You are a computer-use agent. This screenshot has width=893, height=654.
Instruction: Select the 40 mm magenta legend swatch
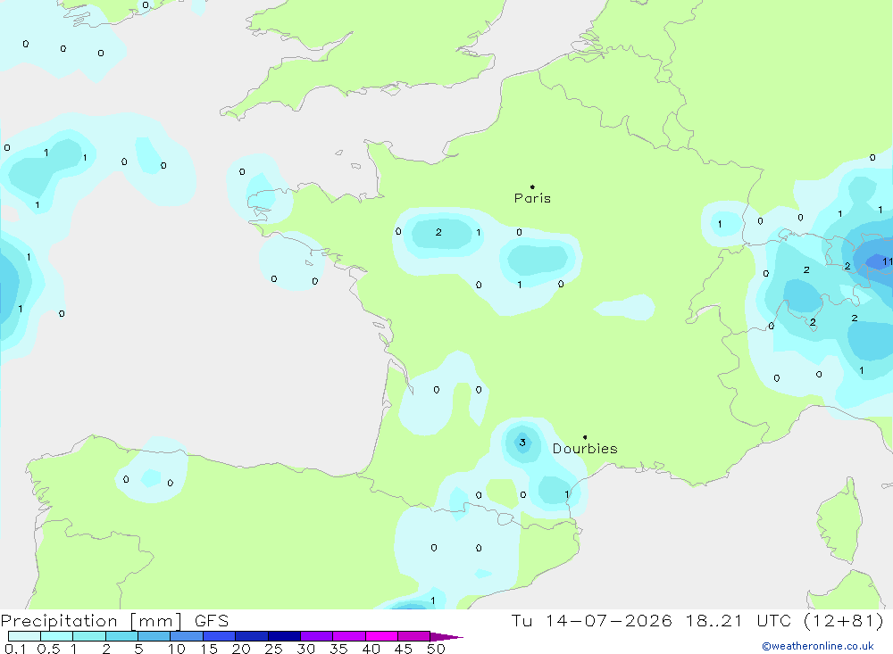(x=381, y=636)
